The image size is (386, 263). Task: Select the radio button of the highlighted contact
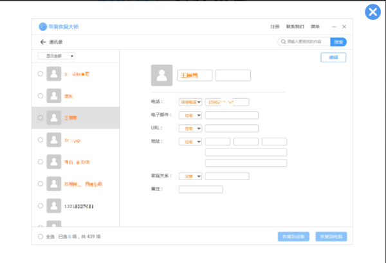pyautogui.click(x=40, y=118)
